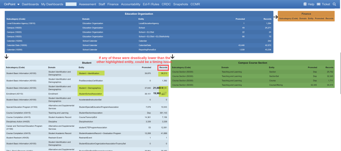Click the Records column header in Student table

click(163, 67)
